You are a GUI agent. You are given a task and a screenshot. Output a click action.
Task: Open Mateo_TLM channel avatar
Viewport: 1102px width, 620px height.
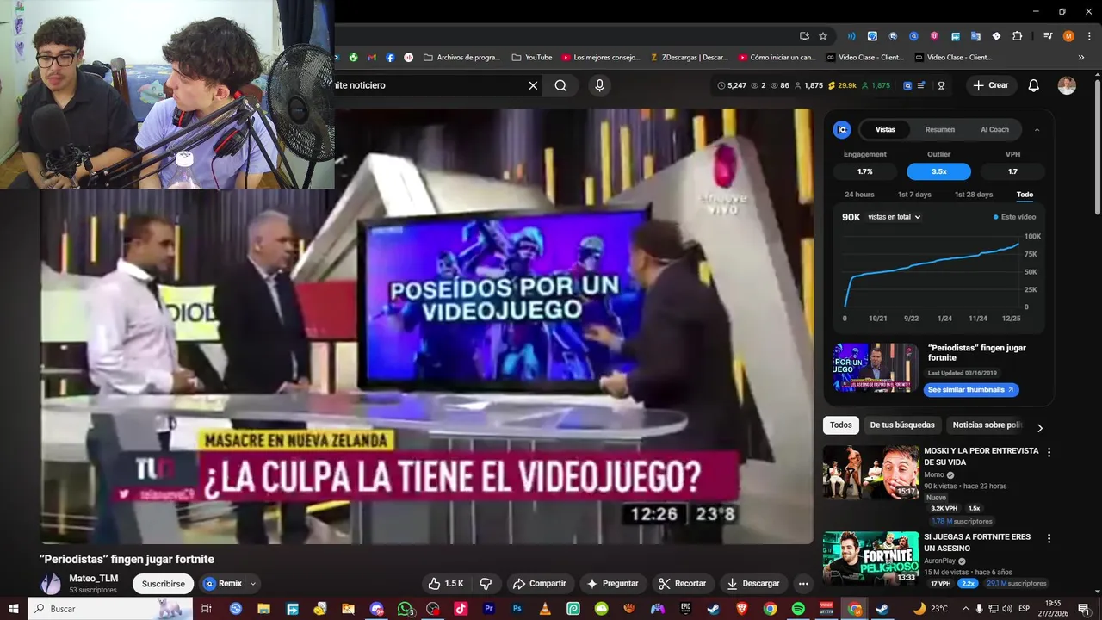(51, 583)
